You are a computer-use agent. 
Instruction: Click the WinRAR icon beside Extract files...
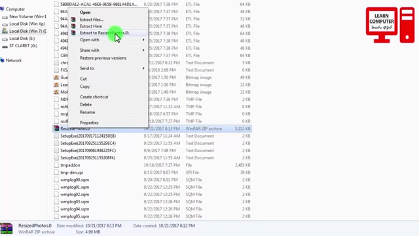pyautogui.click(x=73, y=20)
